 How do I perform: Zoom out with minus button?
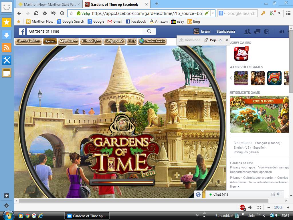(268, 207)
